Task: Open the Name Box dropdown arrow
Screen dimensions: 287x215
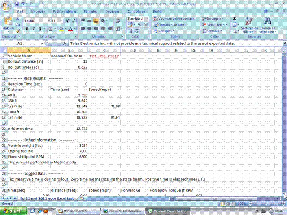Action: [42, 43]
